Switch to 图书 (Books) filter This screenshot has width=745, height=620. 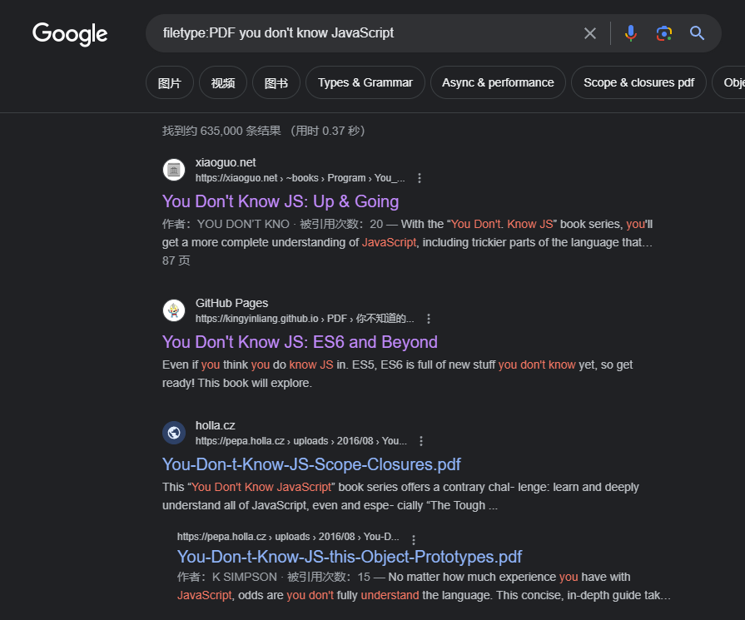point(276,82)
